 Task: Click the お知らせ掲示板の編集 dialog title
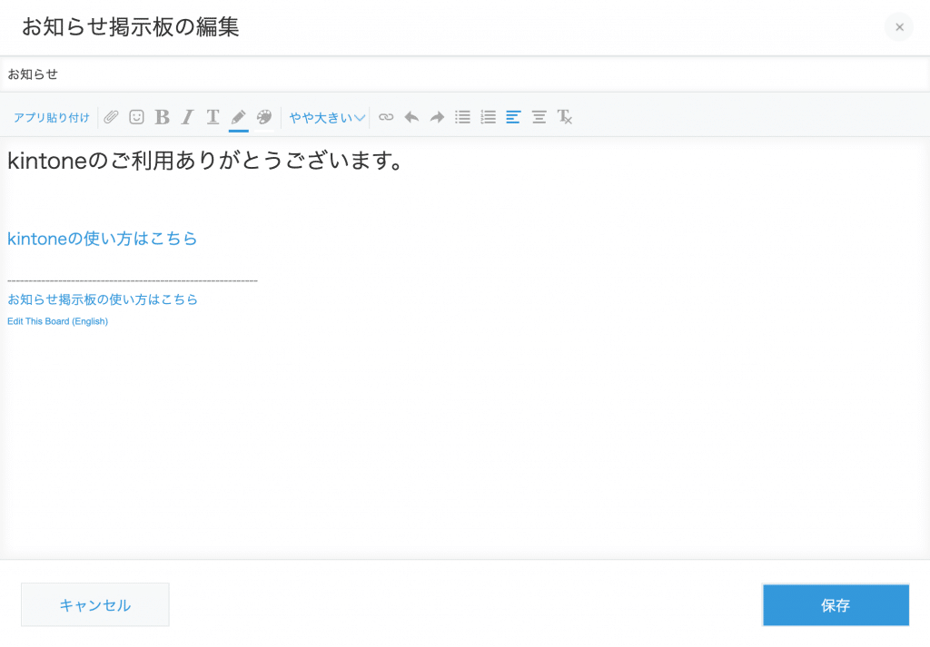tap(131, 26)
